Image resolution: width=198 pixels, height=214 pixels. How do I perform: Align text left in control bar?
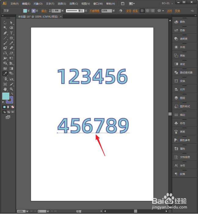click(x=142, y=11)
